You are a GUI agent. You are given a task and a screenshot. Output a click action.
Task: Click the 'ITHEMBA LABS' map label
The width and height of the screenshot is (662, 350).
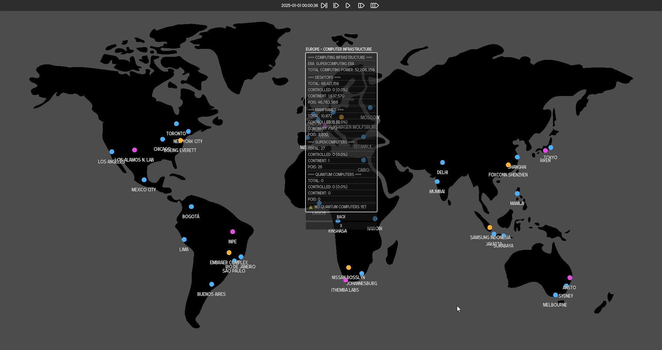(345, 290)
